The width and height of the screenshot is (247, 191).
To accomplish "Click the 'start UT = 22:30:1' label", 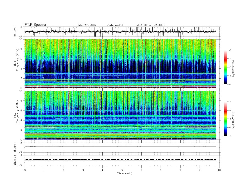I will [x=151, y=25].
